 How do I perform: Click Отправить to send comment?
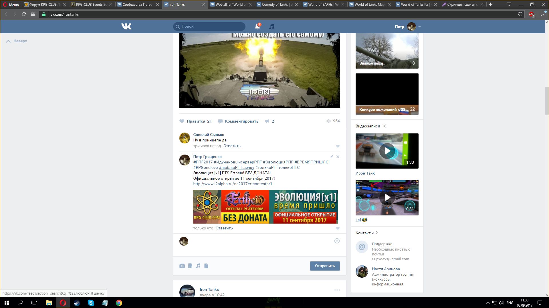325,266
